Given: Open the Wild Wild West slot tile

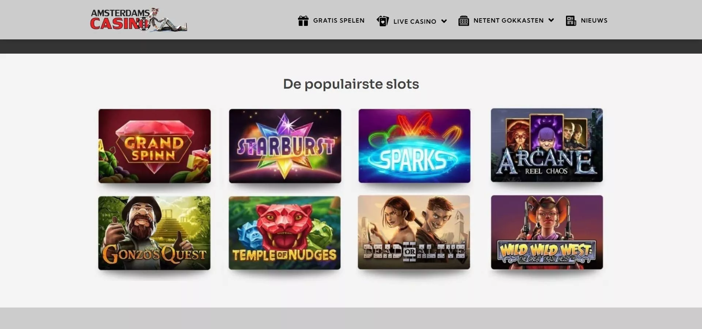Looking at the screenshot, I should click(x=547, y=232).
